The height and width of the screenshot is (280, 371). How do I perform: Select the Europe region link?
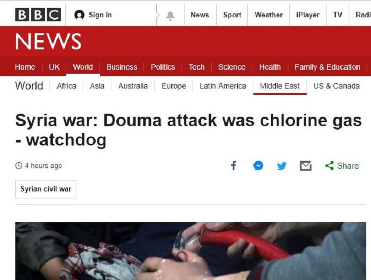(x=174, y=86)
